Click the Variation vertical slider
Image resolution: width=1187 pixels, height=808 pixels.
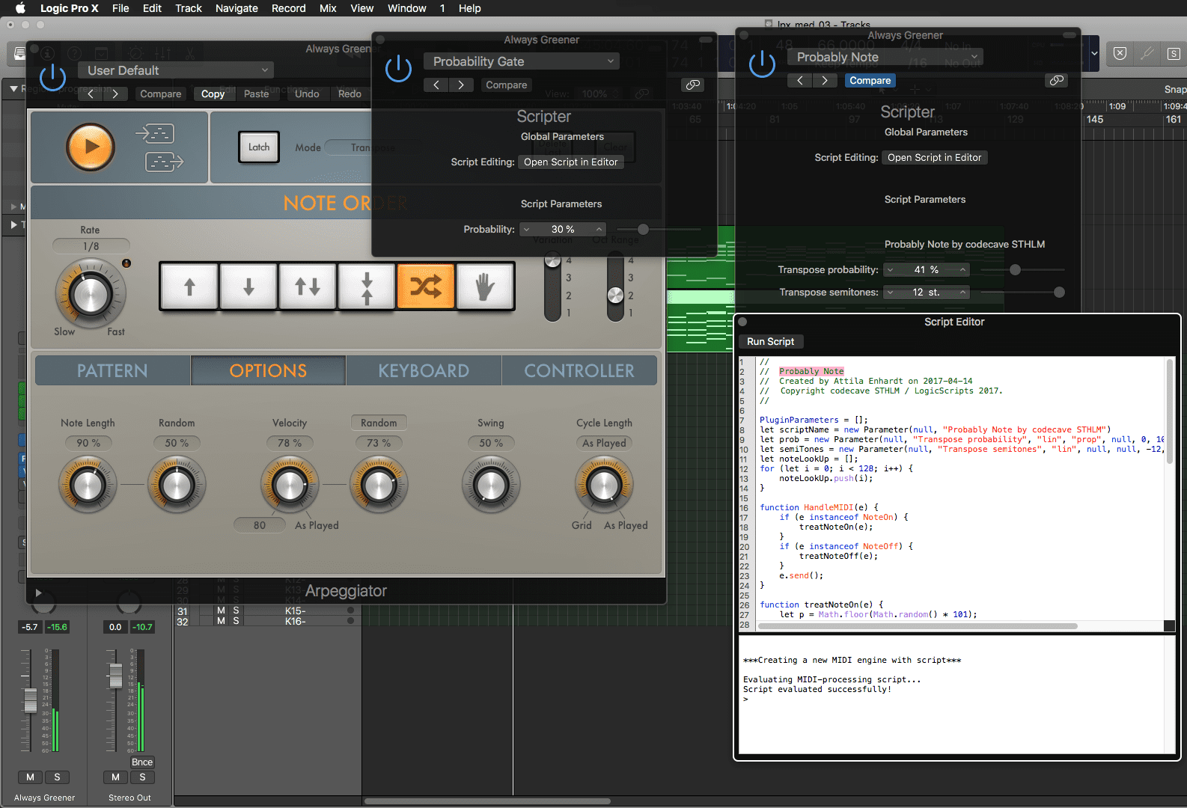coord(552,287)
